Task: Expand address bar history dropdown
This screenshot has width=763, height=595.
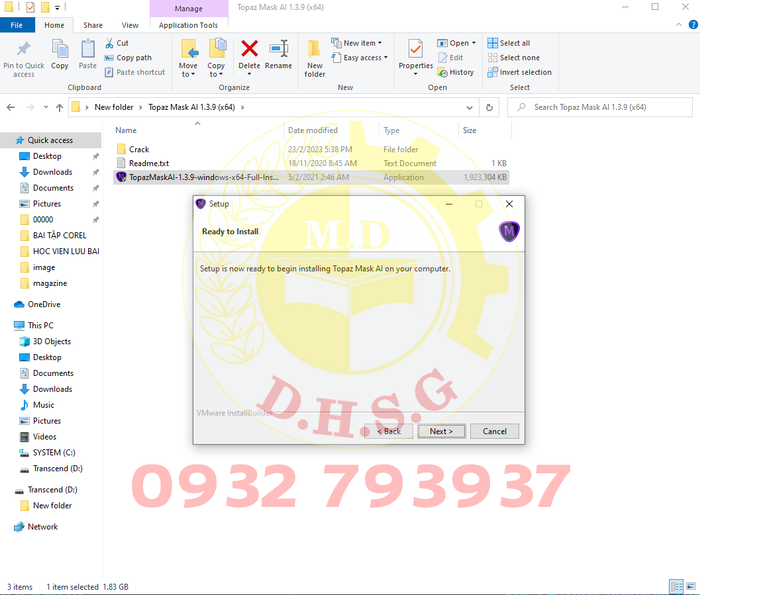Action: (x=469, y=107)
